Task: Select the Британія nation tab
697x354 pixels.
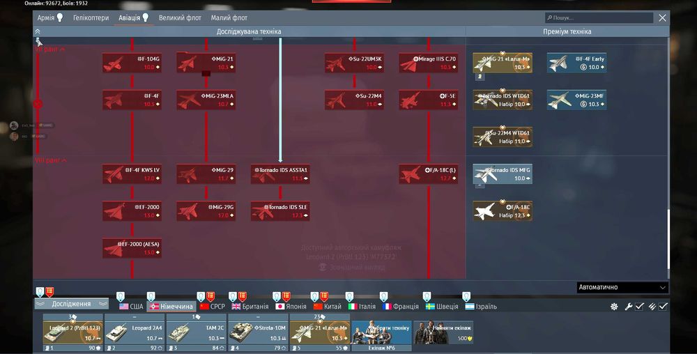Action: point(250,307)
